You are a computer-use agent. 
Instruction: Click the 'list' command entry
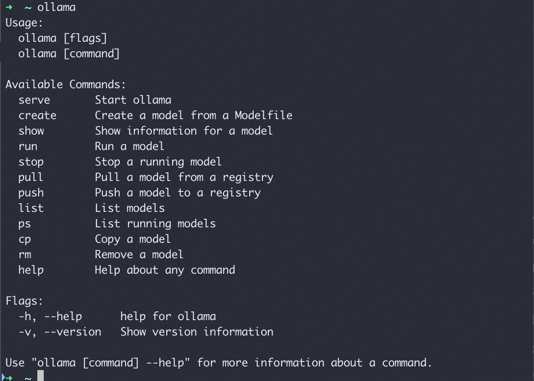tap(31, 208)
